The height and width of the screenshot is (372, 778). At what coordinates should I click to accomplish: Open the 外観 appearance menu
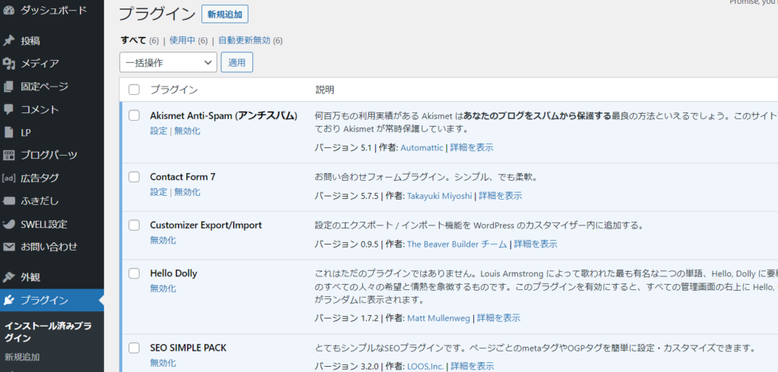point(30,277)
